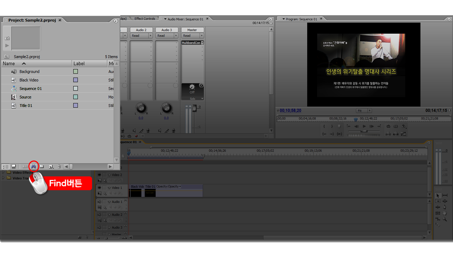Select the Slip tool
This screenshot has width=453, height=255.
[x=445, y=195]
